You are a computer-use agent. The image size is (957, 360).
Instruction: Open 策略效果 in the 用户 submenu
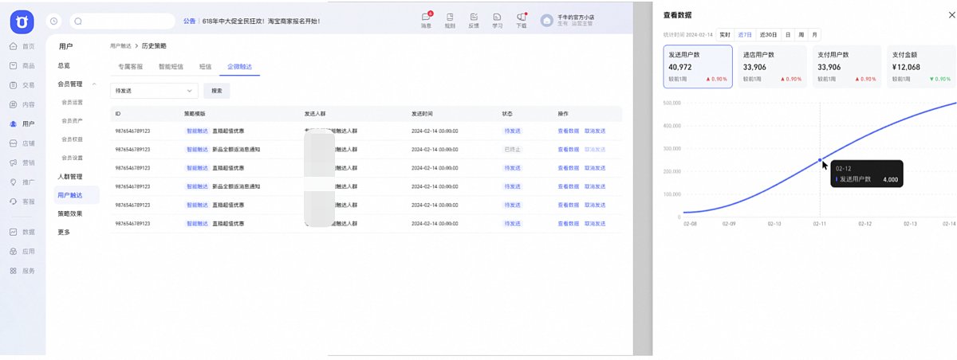(70, 213)
